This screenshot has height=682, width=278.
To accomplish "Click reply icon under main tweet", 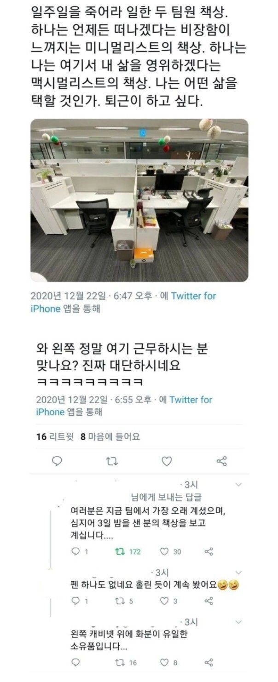I will (57, 461).
